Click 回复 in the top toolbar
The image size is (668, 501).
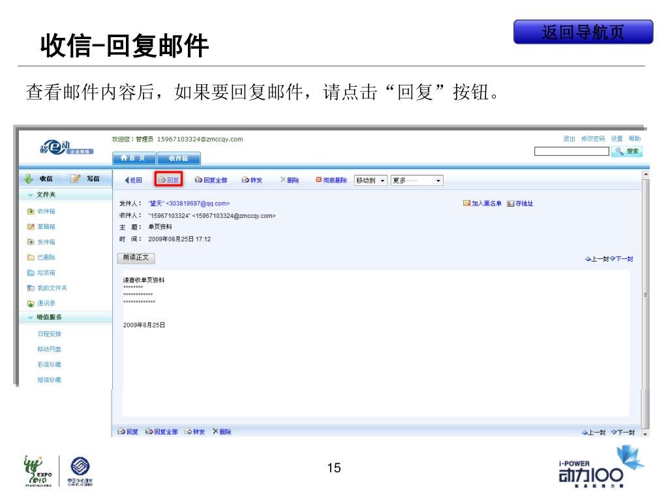(169, 180)
